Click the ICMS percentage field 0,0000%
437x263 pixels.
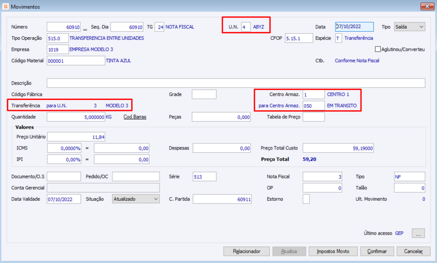coord(64,148)
